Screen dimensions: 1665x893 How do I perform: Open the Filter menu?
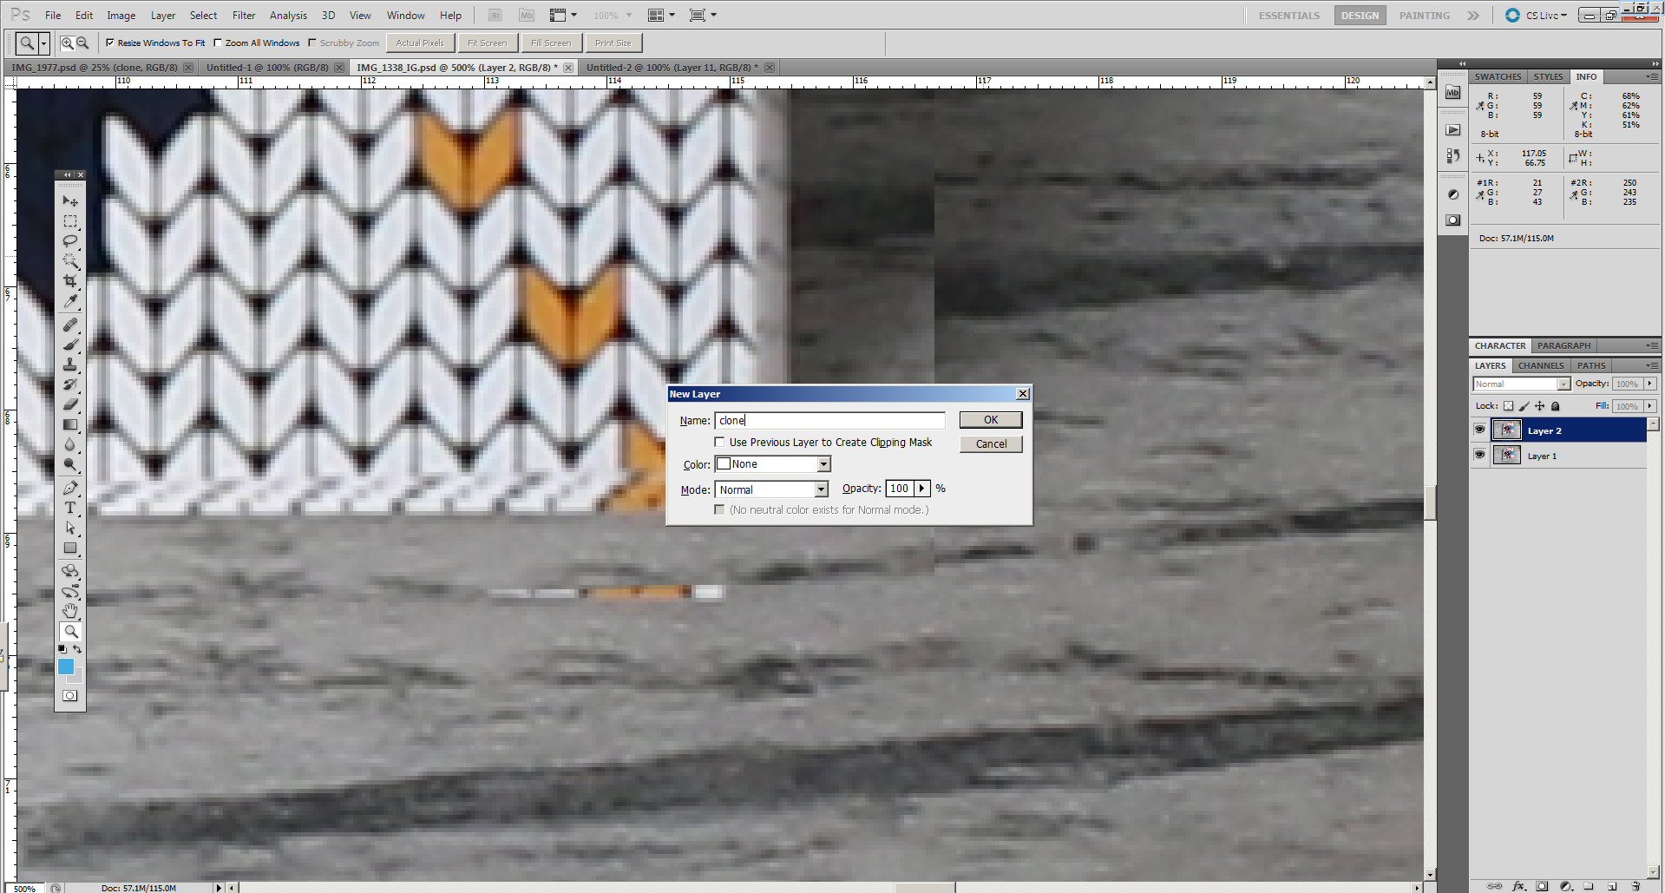click(244, 16)
